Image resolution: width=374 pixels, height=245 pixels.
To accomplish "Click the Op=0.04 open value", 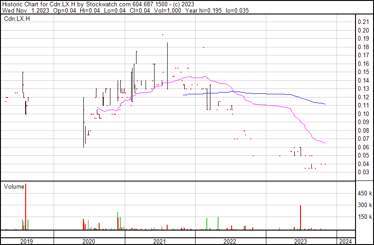I will [x=64, y=10].
